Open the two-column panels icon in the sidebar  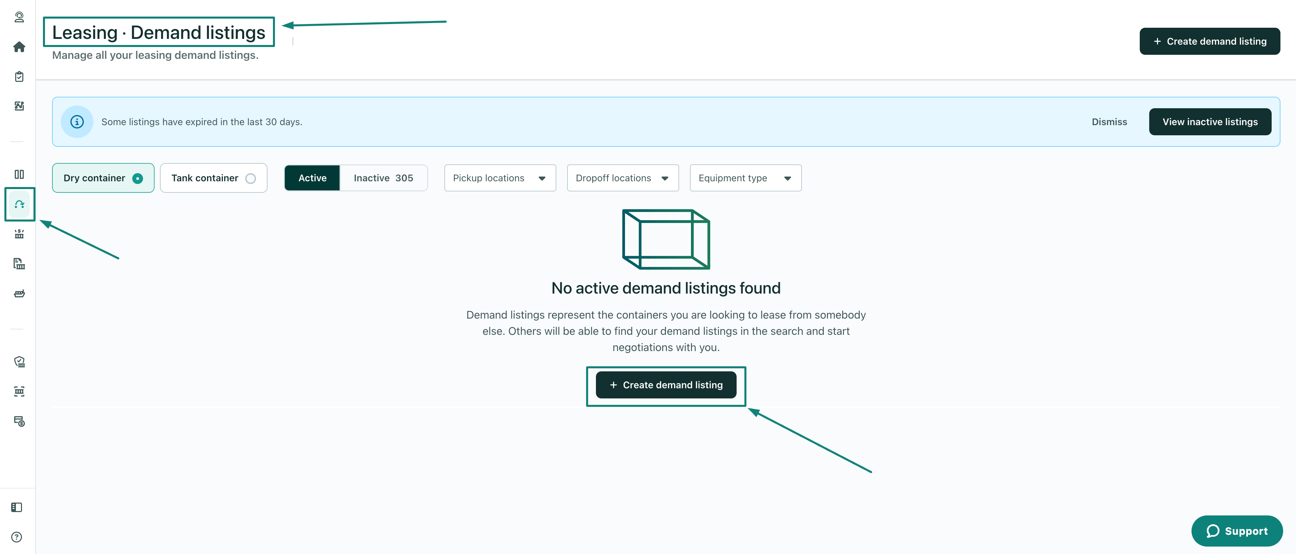(x=19, y=174)
